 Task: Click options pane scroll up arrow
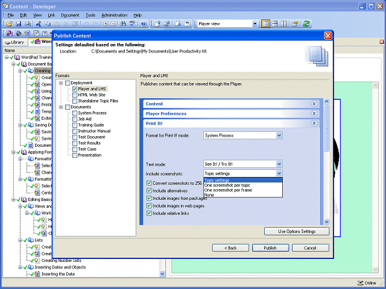point(327,101)
